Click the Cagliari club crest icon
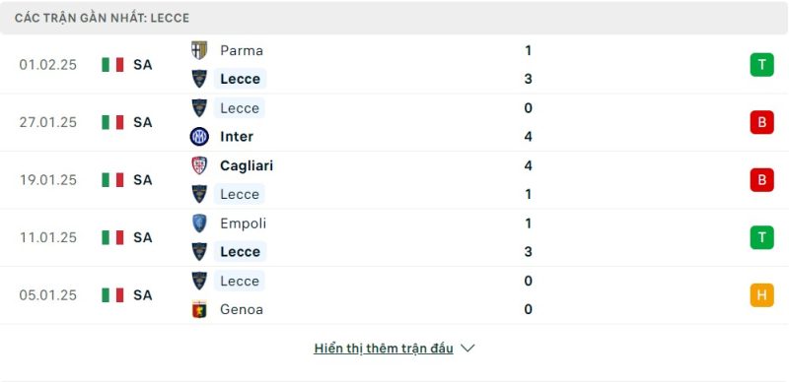The image size is (789, 382). click(x=199, y=165)
